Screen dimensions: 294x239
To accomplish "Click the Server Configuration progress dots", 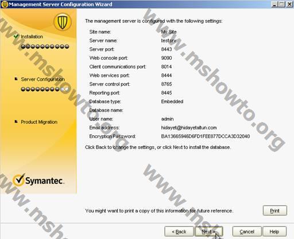I will pos(45,89).
